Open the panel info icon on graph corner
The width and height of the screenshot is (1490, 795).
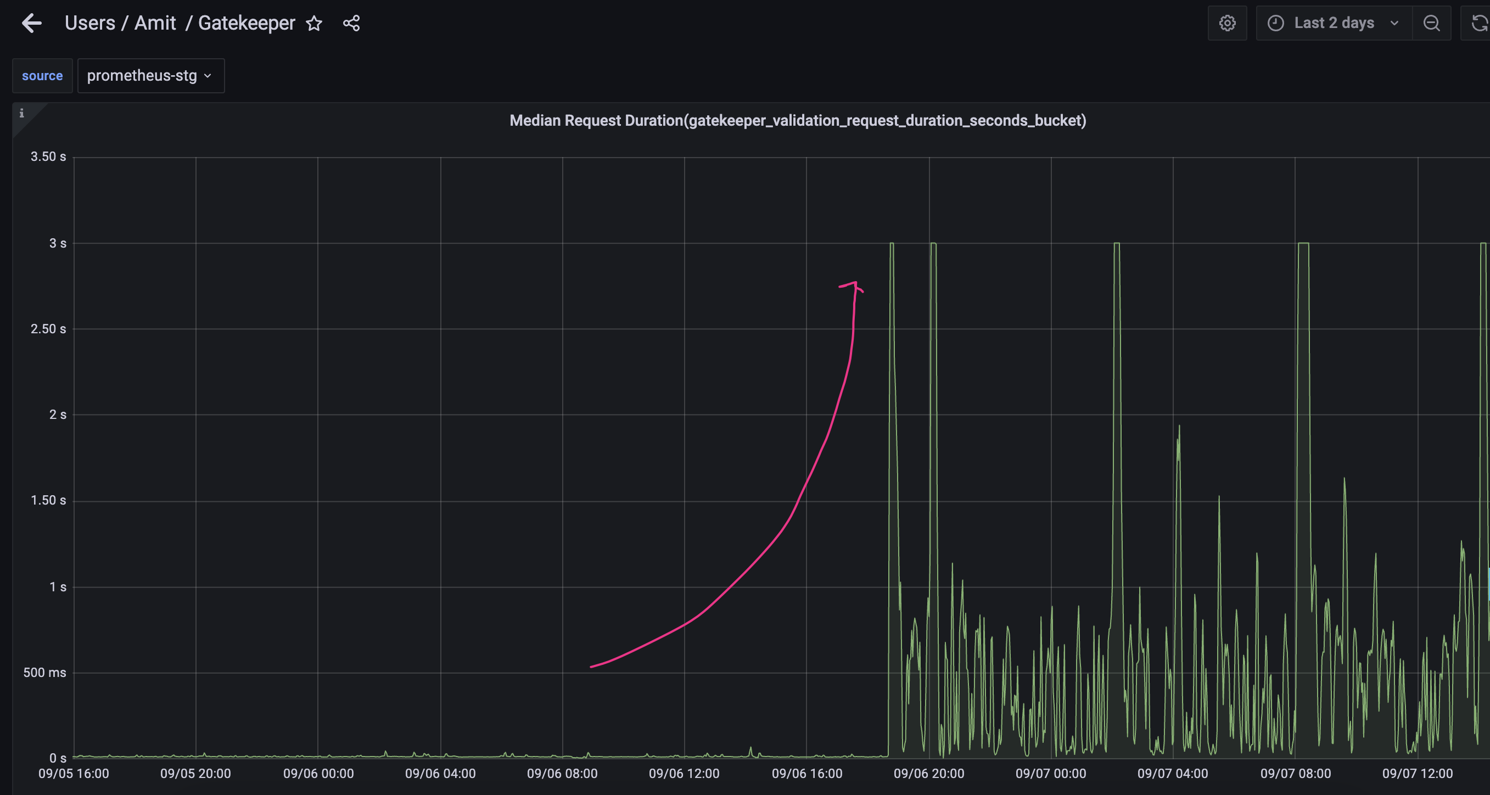[x=22, y=114]
